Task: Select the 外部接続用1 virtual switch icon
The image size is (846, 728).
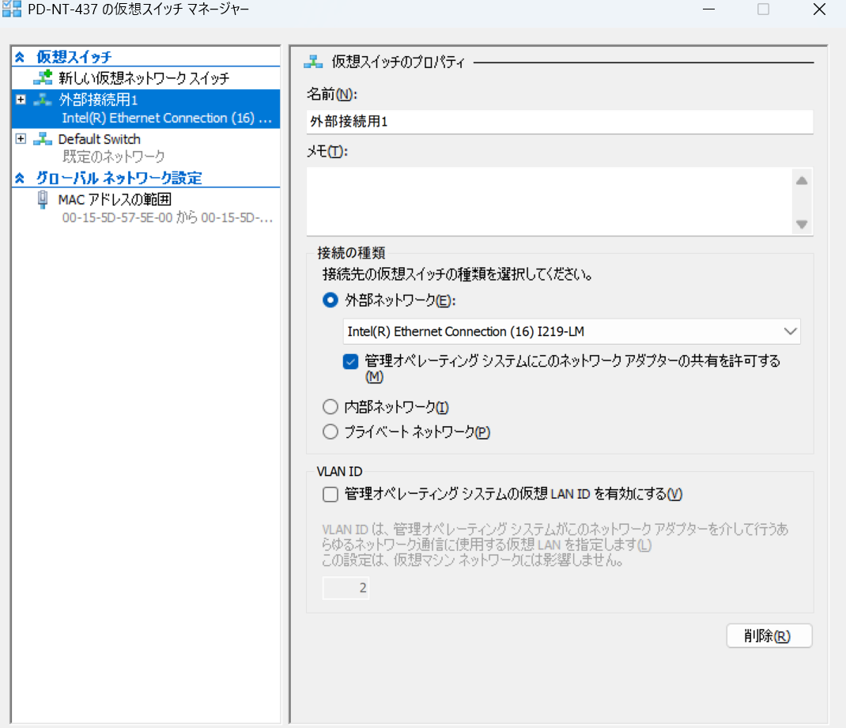Action: pyautogui.click(x=43, y=100)
